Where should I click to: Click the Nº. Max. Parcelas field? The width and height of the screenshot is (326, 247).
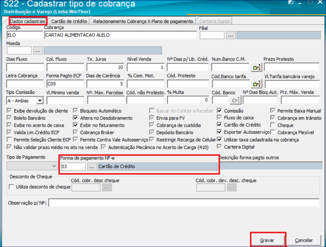coord(106,100)
